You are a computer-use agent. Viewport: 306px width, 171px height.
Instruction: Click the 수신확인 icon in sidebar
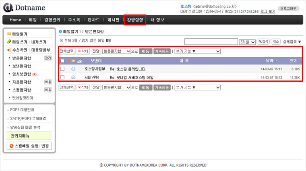coord(9,50)
